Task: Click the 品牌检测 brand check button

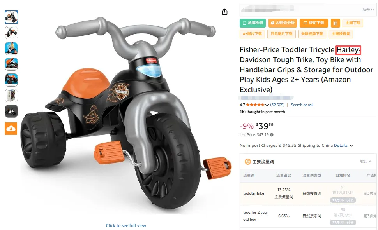Action: 253,23
